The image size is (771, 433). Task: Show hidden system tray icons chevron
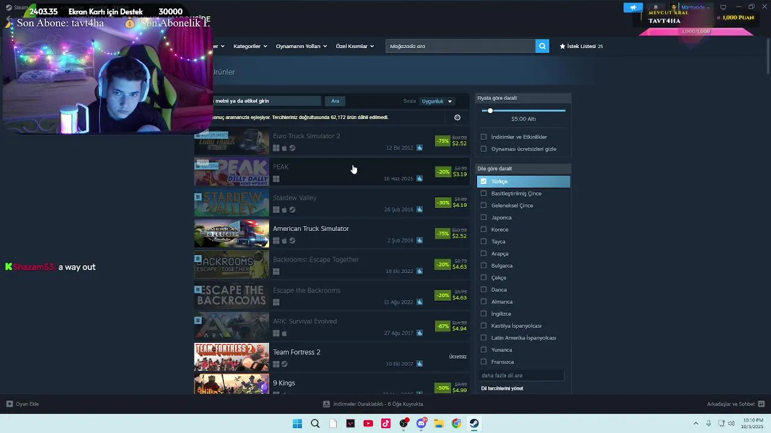(696, 423)
